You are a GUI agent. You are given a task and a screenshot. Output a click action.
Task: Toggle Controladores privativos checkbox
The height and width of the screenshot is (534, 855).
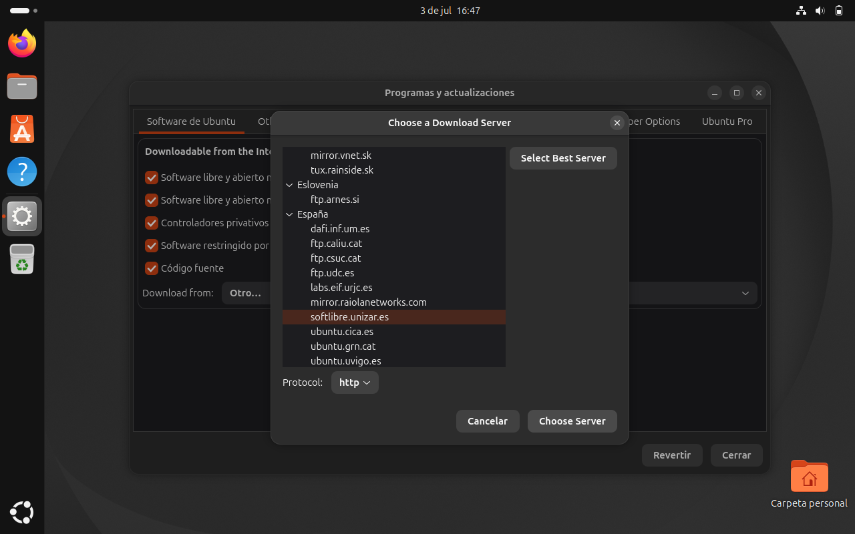152,223
